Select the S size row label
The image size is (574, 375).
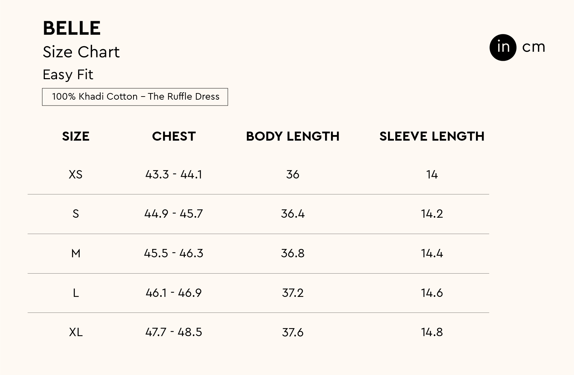tap(76, 214)
